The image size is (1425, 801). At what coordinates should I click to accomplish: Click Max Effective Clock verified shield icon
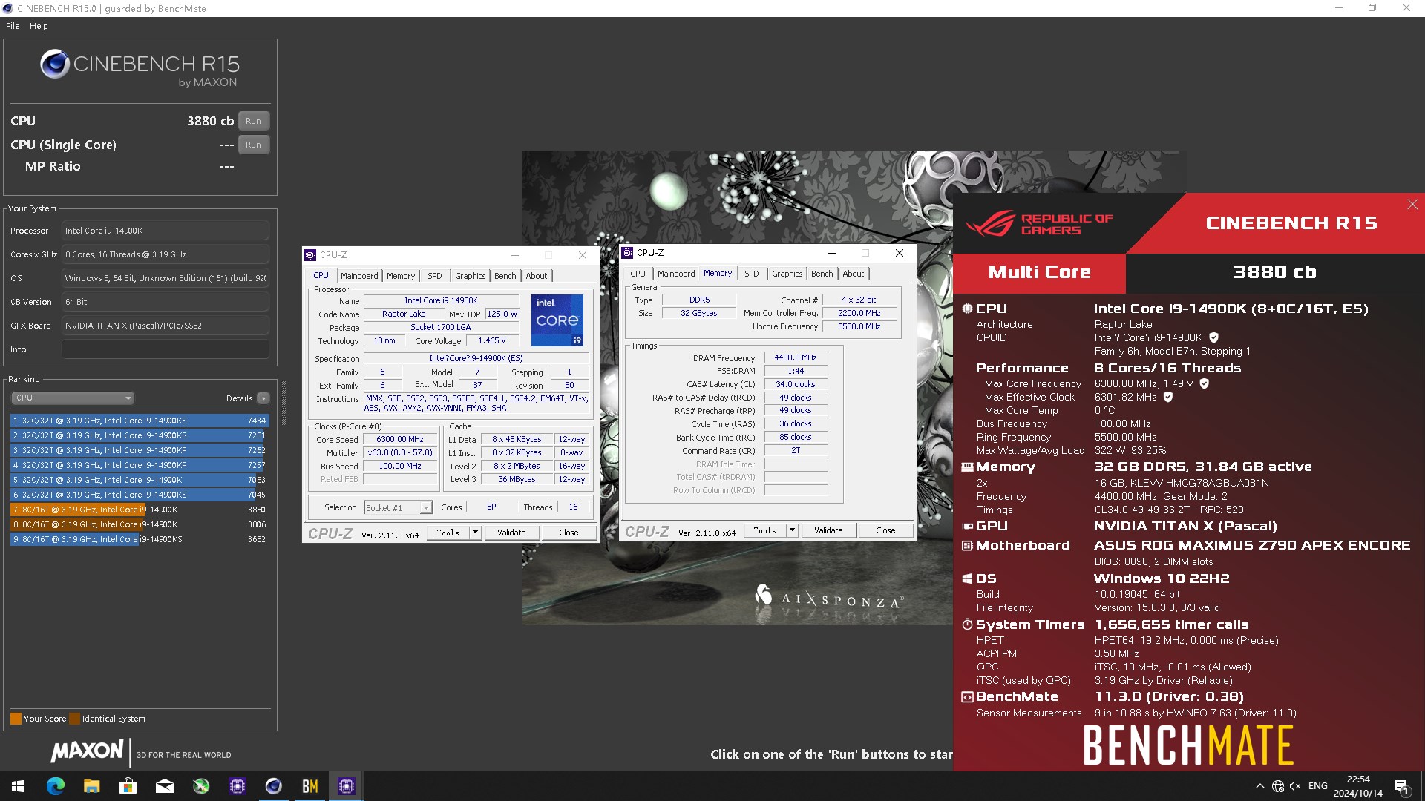tap(1167, 397)
